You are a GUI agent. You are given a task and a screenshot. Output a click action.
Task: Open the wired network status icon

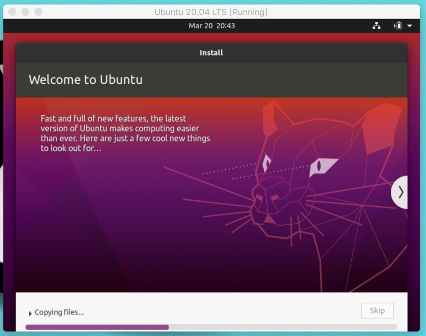point(376,26)
